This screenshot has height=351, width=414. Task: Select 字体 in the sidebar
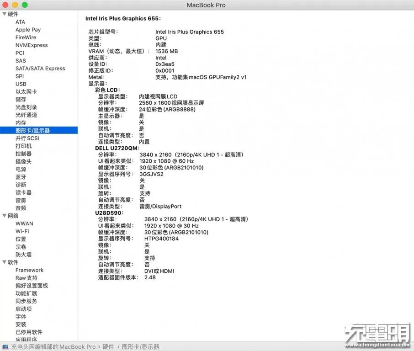point(21,316)
